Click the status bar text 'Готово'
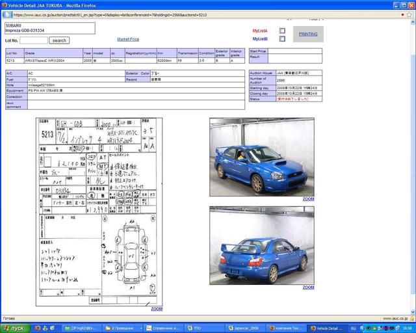 8,319
